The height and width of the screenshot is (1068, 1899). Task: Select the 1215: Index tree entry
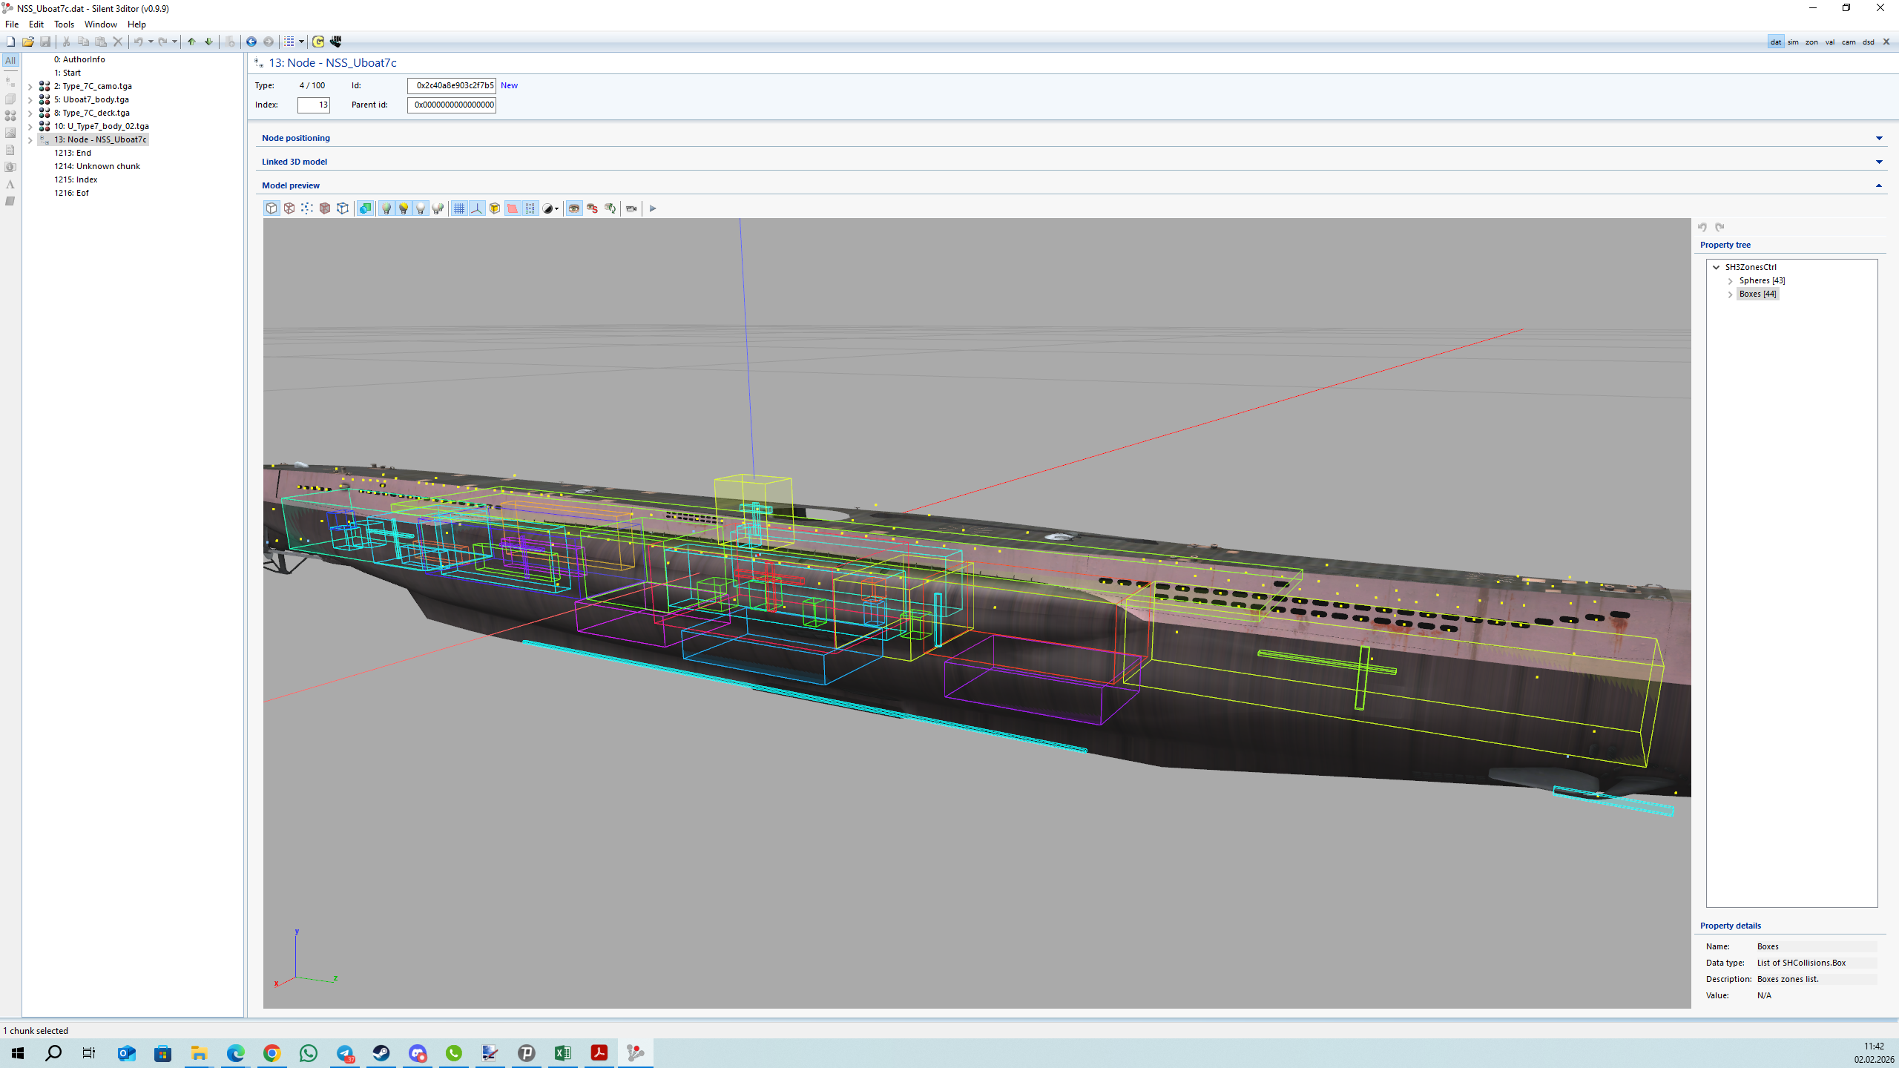click(x=76, y=179)
